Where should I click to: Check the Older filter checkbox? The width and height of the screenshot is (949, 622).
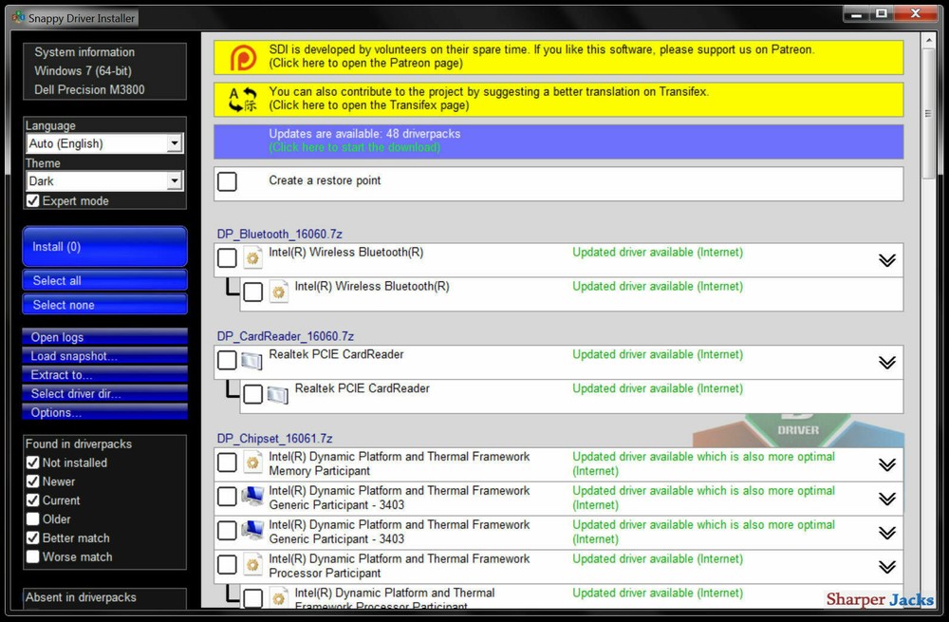click(x=33, y=519)
